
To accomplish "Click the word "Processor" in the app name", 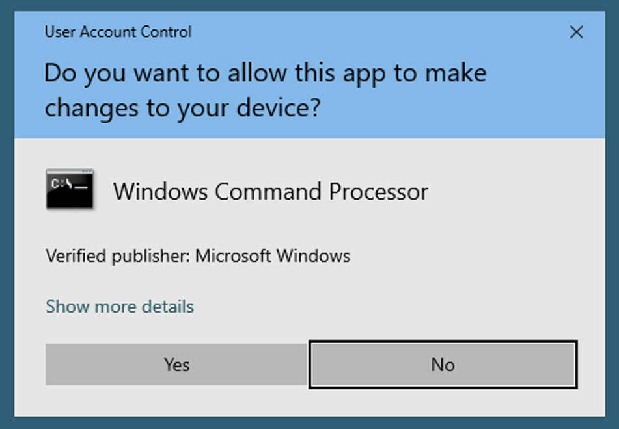I will 378,192.
